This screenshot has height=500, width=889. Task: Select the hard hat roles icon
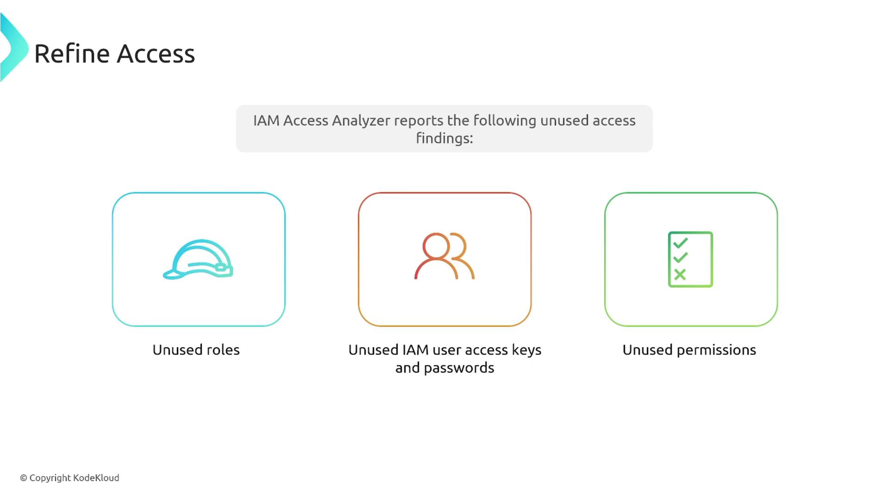tap(198, 259)
